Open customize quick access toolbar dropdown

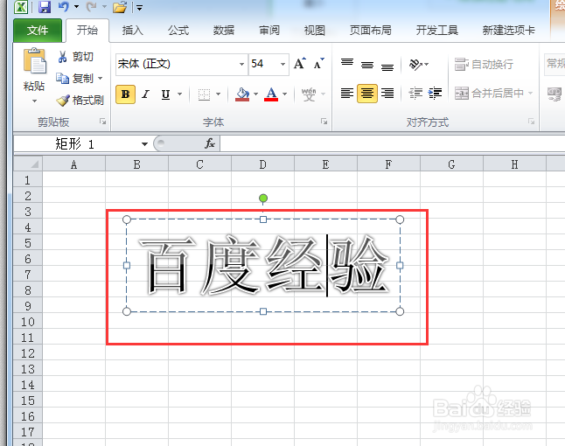coord(139,8)
